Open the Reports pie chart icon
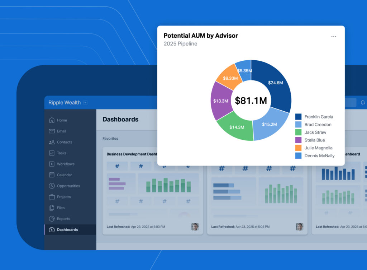The height and width of the screenshot is (270, 367). [52, 219]
